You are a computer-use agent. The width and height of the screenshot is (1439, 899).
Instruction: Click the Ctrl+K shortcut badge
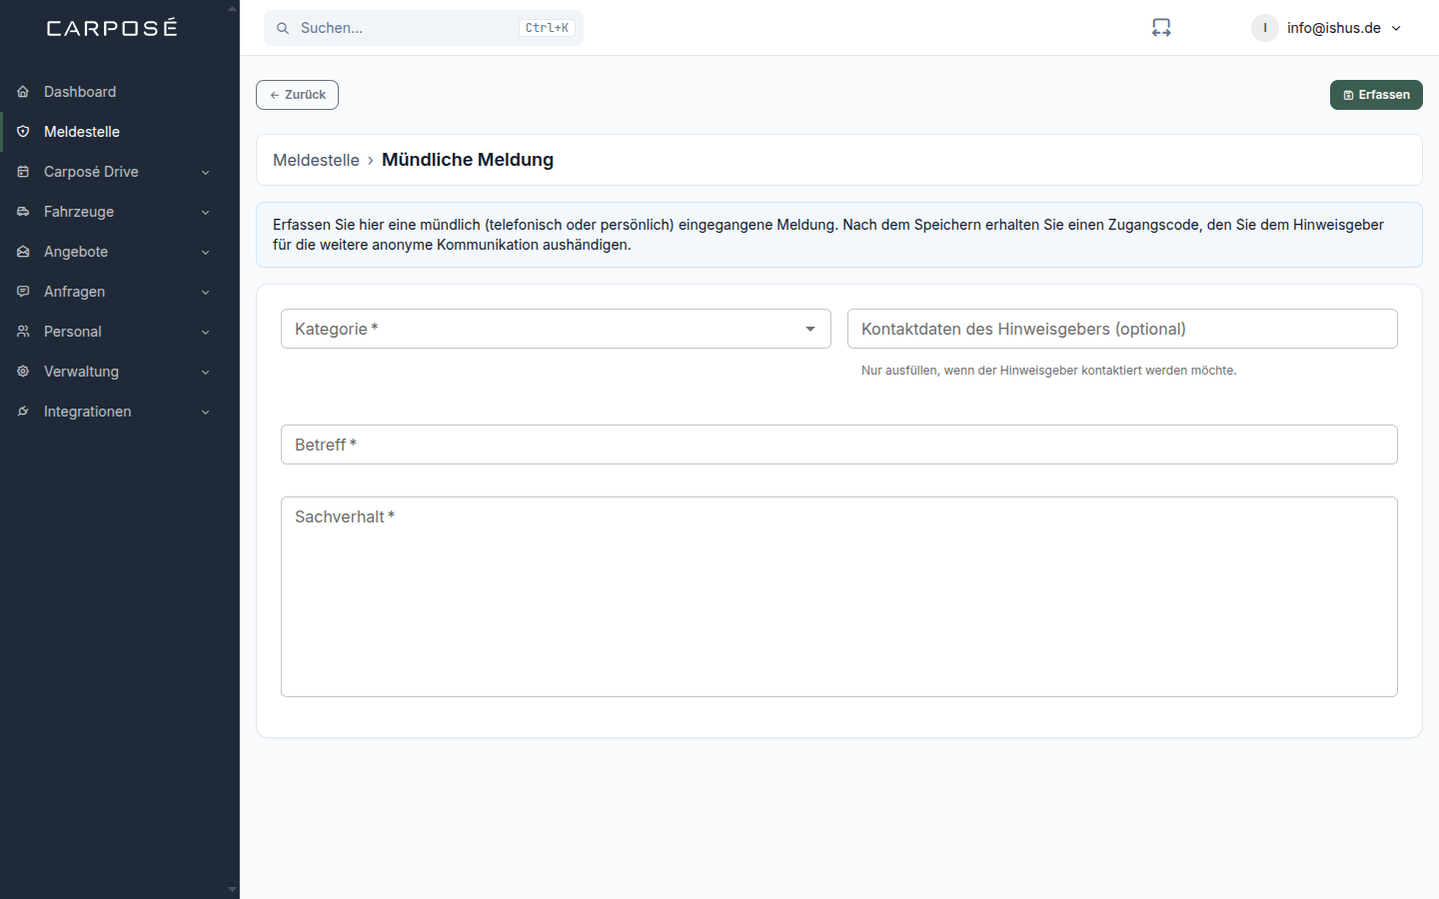coord(547,28)
